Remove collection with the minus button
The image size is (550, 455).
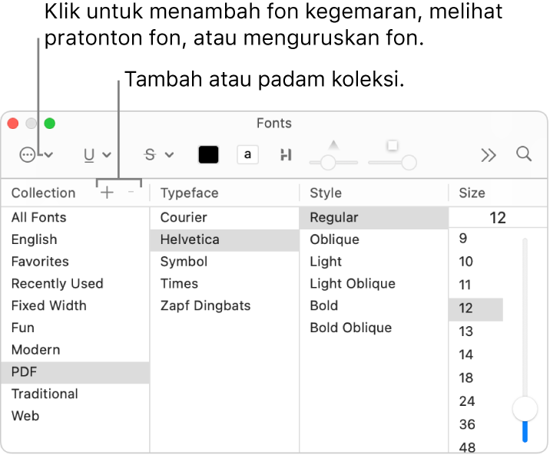point(131,192)
